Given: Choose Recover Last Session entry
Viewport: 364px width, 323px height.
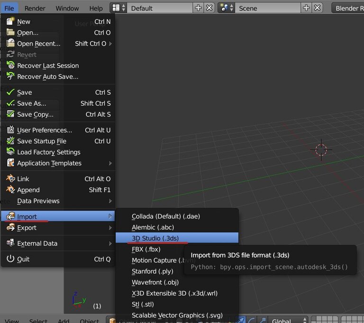Looking at the screenshot, I should pyautogui.click(x=58, y=65).
